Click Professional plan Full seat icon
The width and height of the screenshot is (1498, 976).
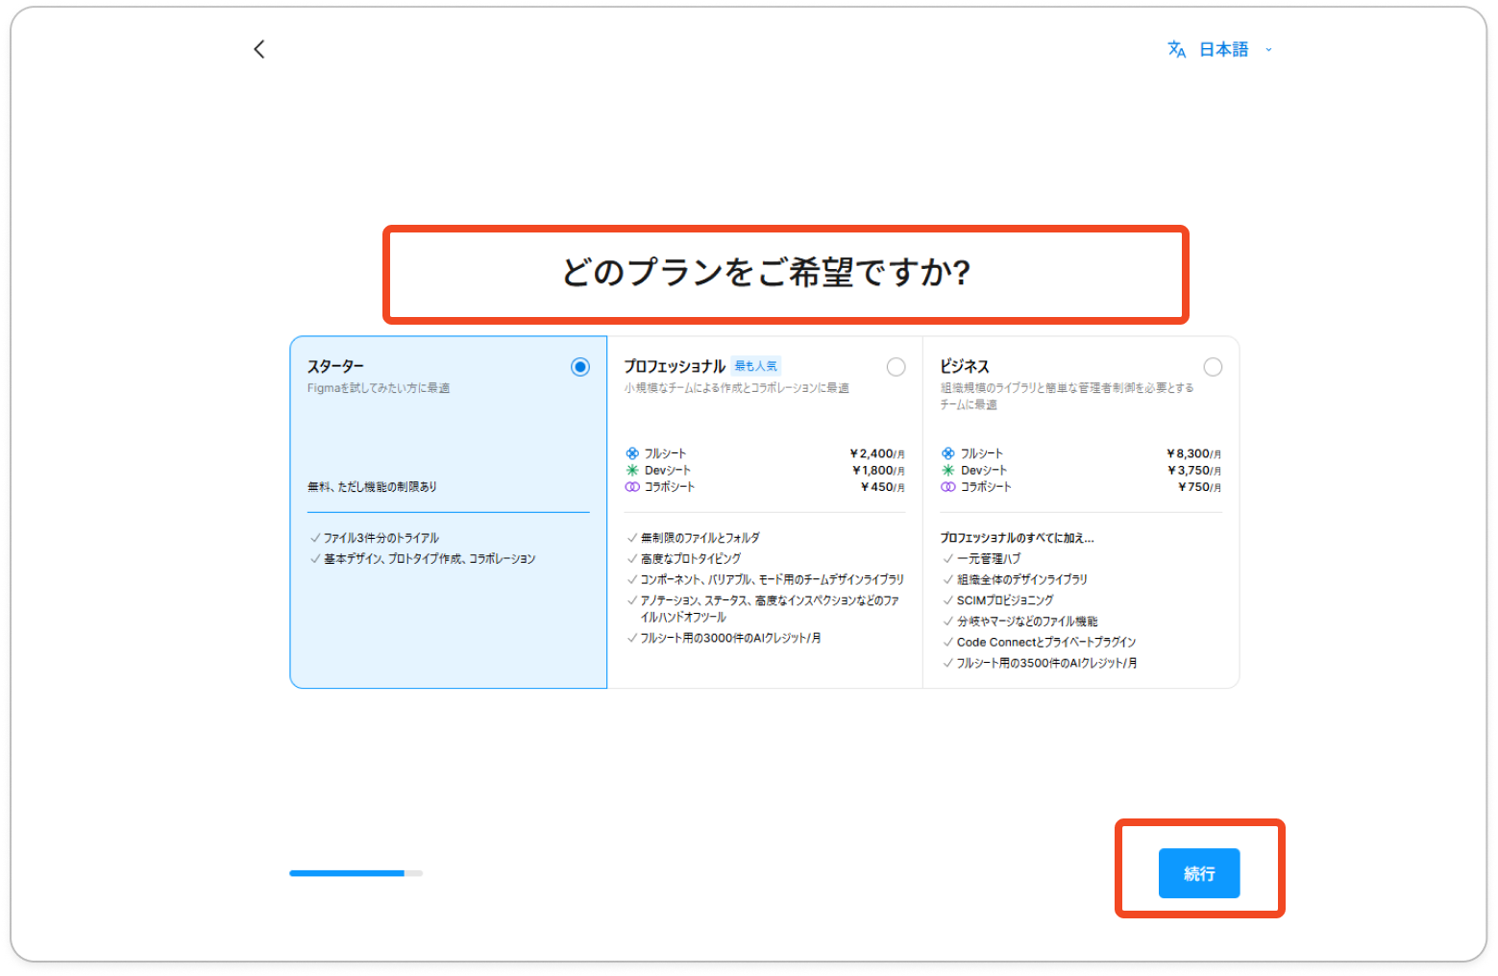(x=632, y=453)
